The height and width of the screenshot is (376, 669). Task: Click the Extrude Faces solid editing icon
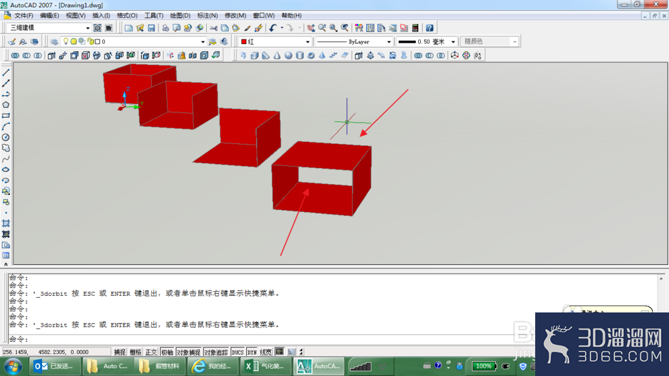(52, 56)
